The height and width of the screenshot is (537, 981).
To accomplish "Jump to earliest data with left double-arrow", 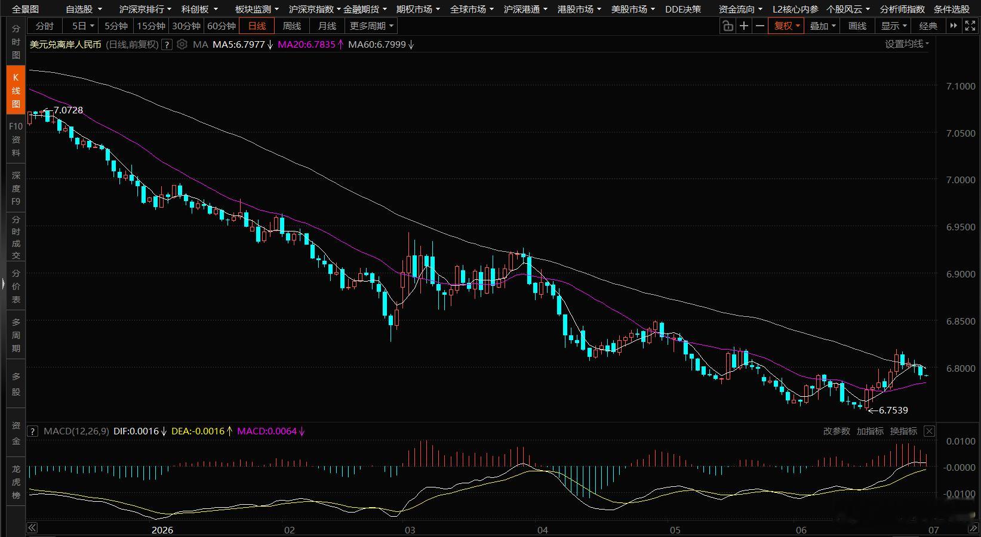I will tap(32, 528).
